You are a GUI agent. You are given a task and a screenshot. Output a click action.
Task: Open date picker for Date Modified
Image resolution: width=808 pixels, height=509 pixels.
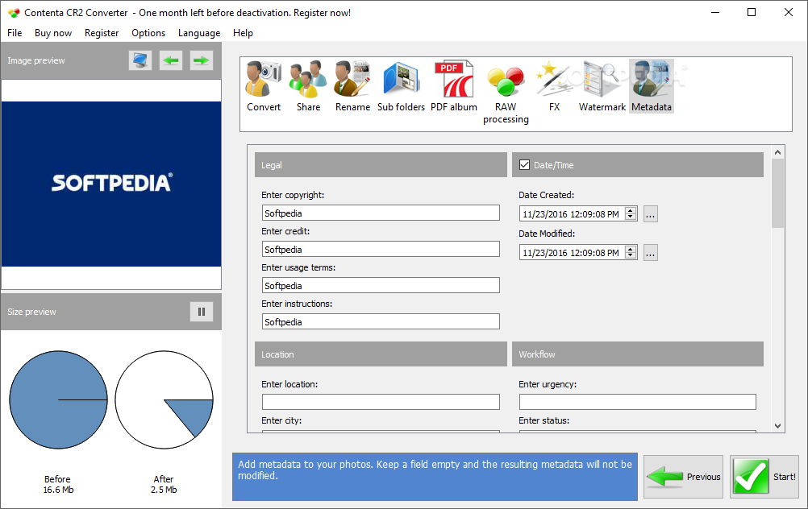coord(650,253)
